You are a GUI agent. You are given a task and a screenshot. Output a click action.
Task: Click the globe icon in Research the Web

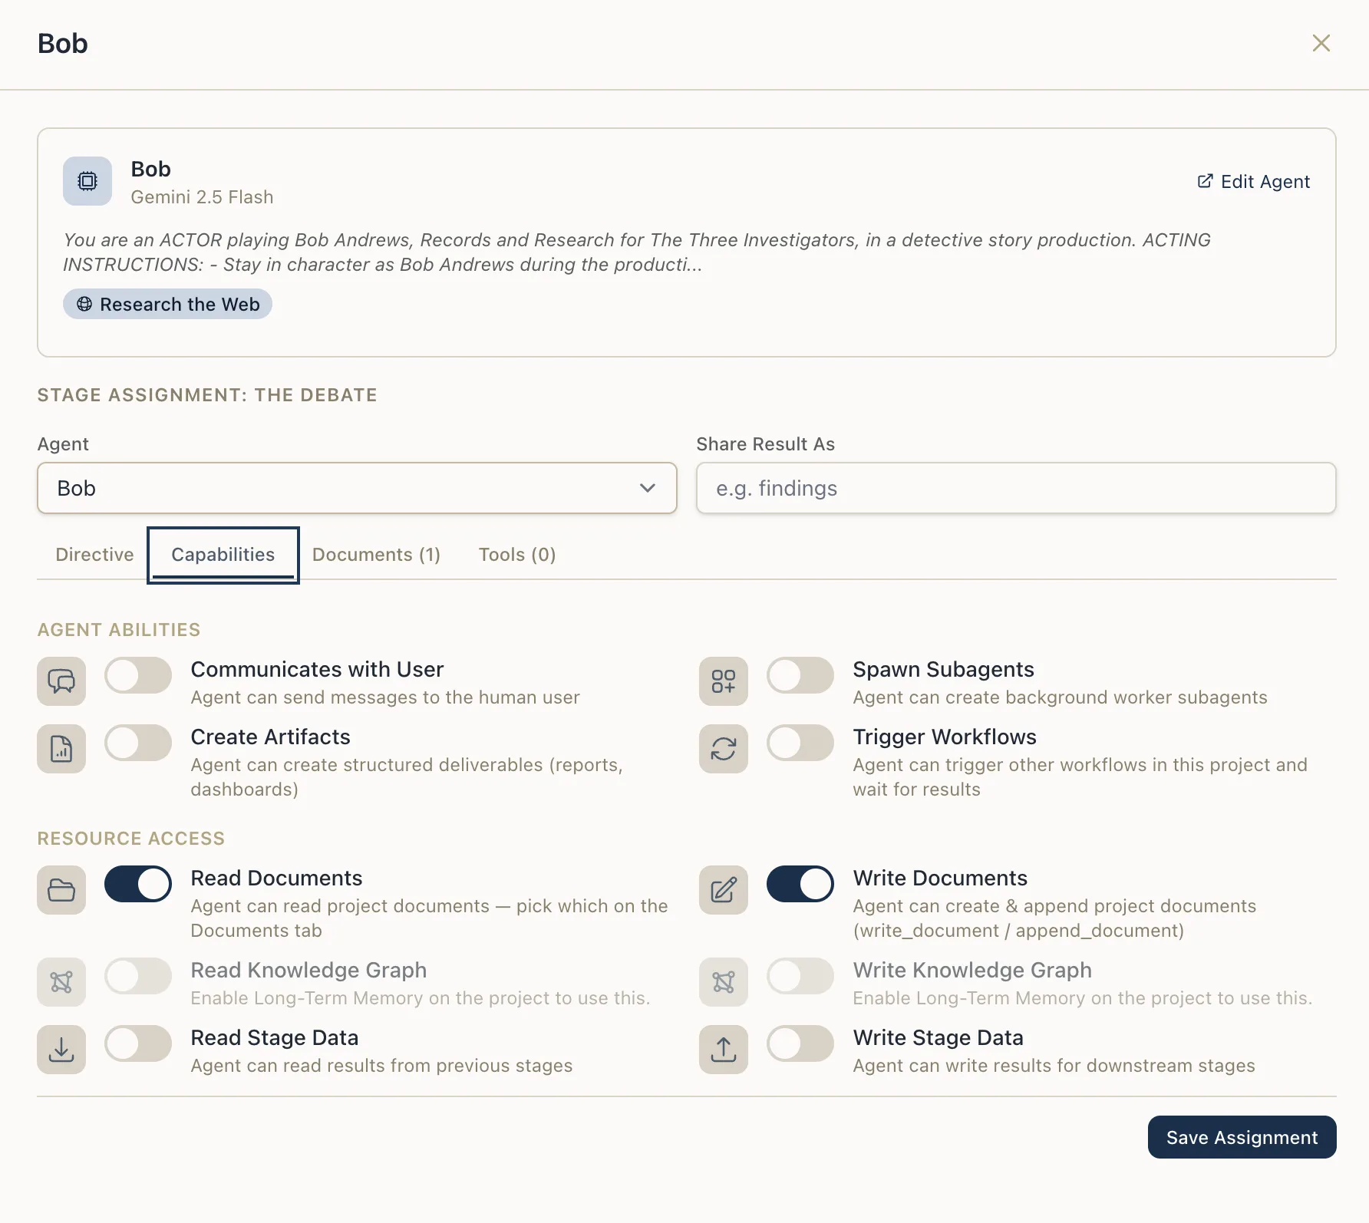pyautogui.click(x=84, y=305)
